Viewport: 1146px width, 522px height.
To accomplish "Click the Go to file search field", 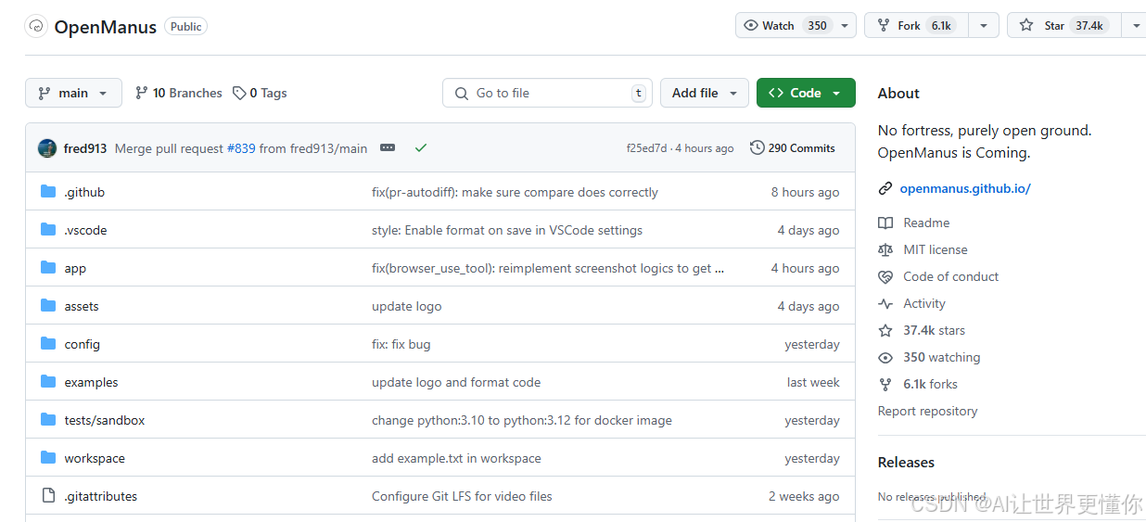I will 547,93.
